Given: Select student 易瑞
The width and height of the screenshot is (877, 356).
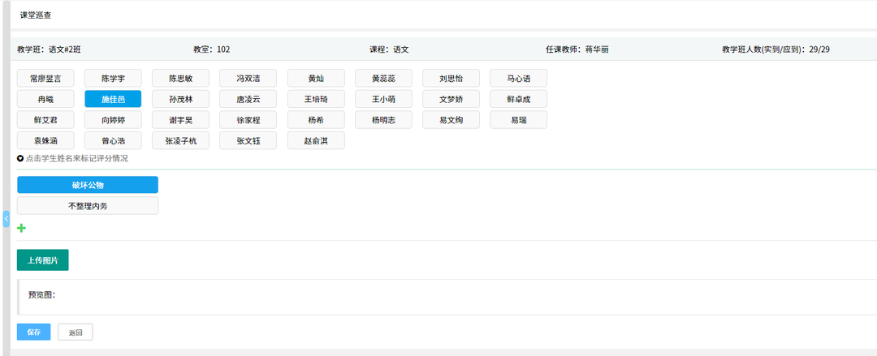Looking at the screenshot, I should pyautogui.click(x=518, y=120).
